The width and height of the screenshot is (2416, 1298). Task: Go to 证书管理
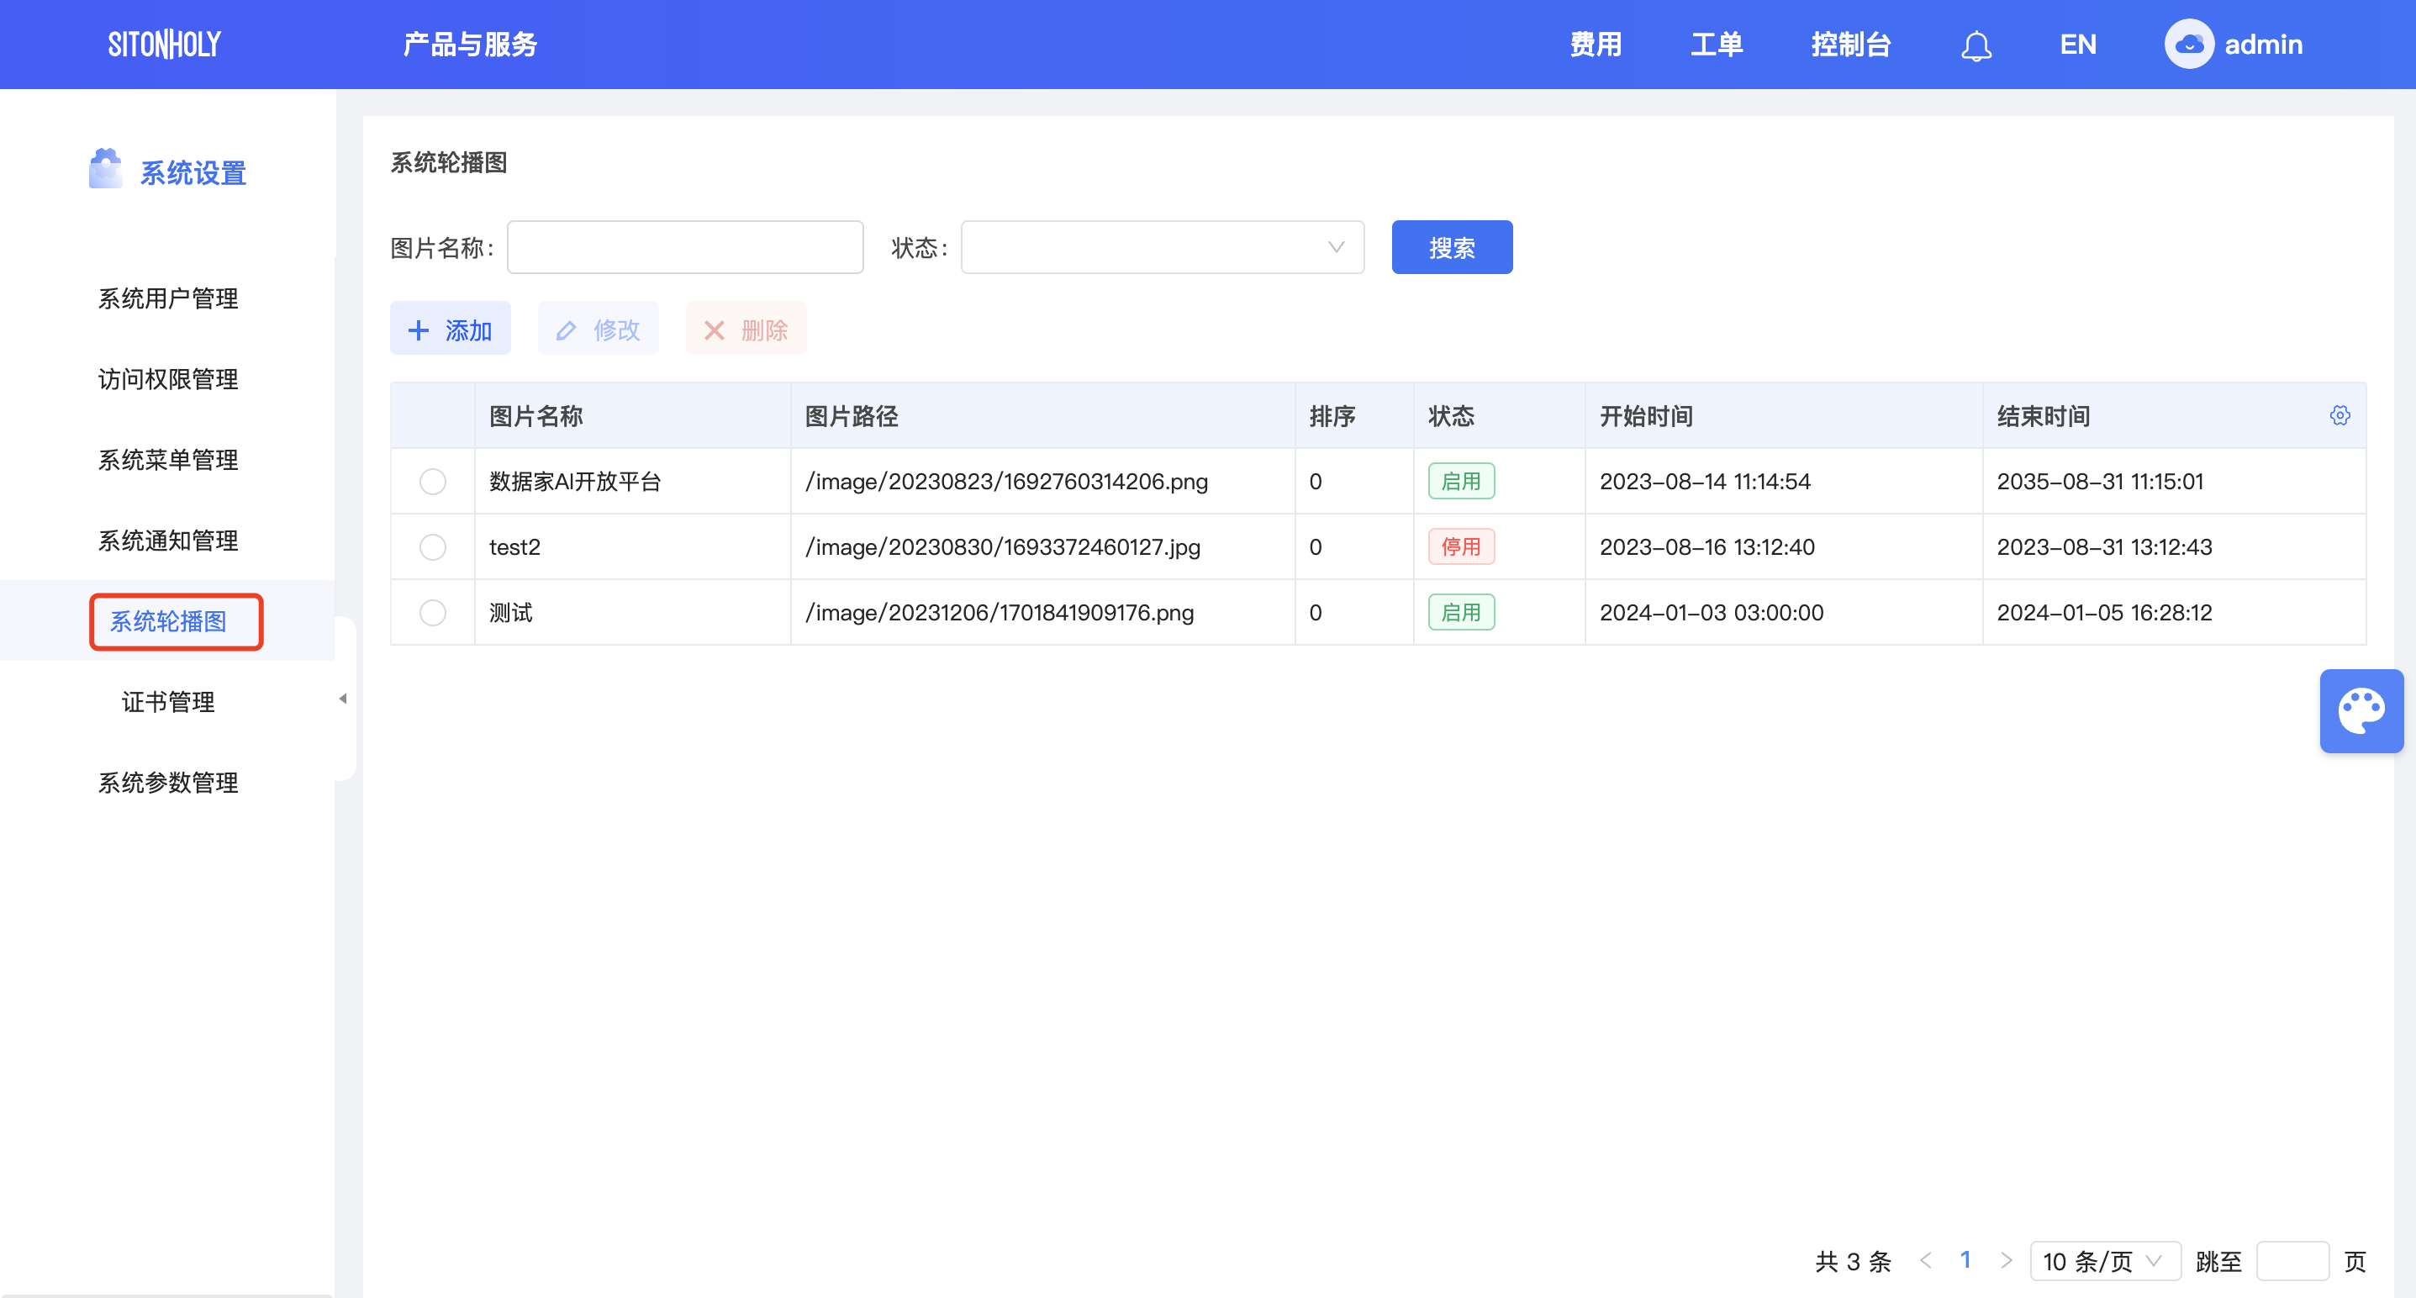(168, 701)
